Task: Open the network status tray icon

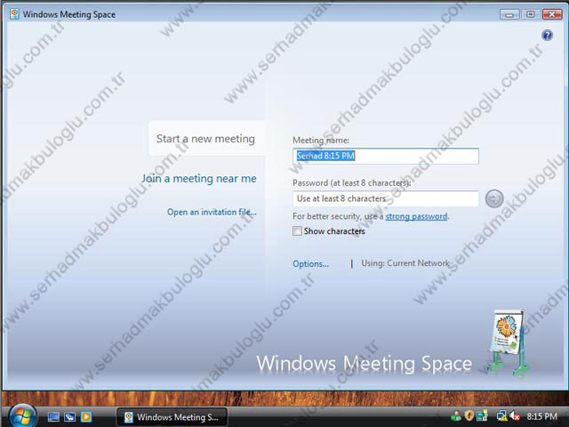Action: (501, 416)
